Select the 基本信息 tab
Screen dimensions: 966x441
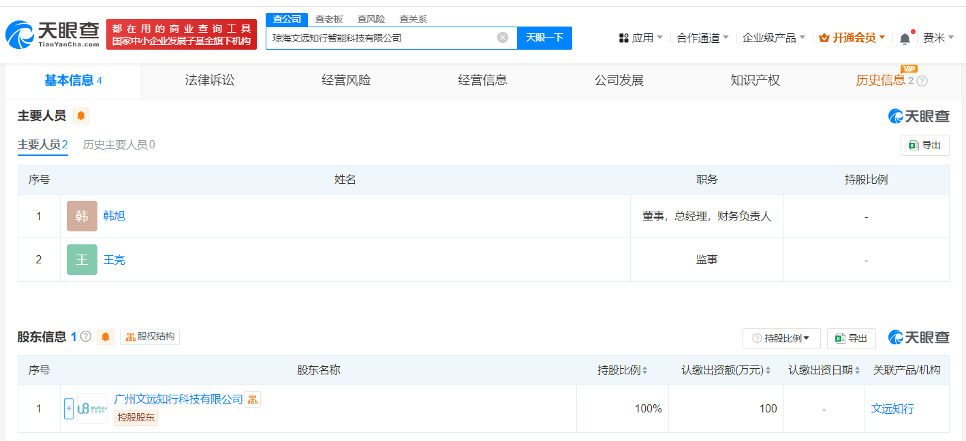[x=74, y=81]
